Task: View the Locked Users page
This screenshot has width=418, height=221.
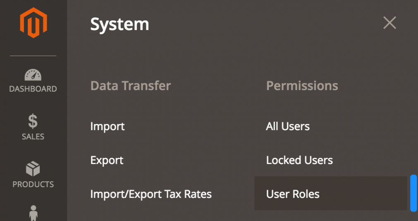Action: [299, 160]
